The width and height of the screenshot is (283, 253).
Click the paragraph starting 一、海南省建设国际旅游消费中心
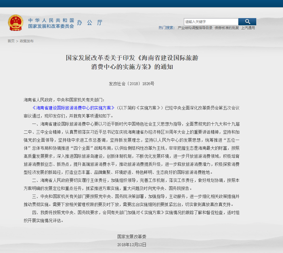pyautogui.click(x=131, y=148)
